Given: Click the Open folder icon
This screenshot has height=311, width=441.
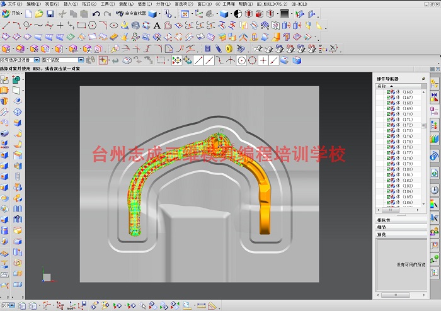Looking at the screenshot, I should [x=39, y=13].
